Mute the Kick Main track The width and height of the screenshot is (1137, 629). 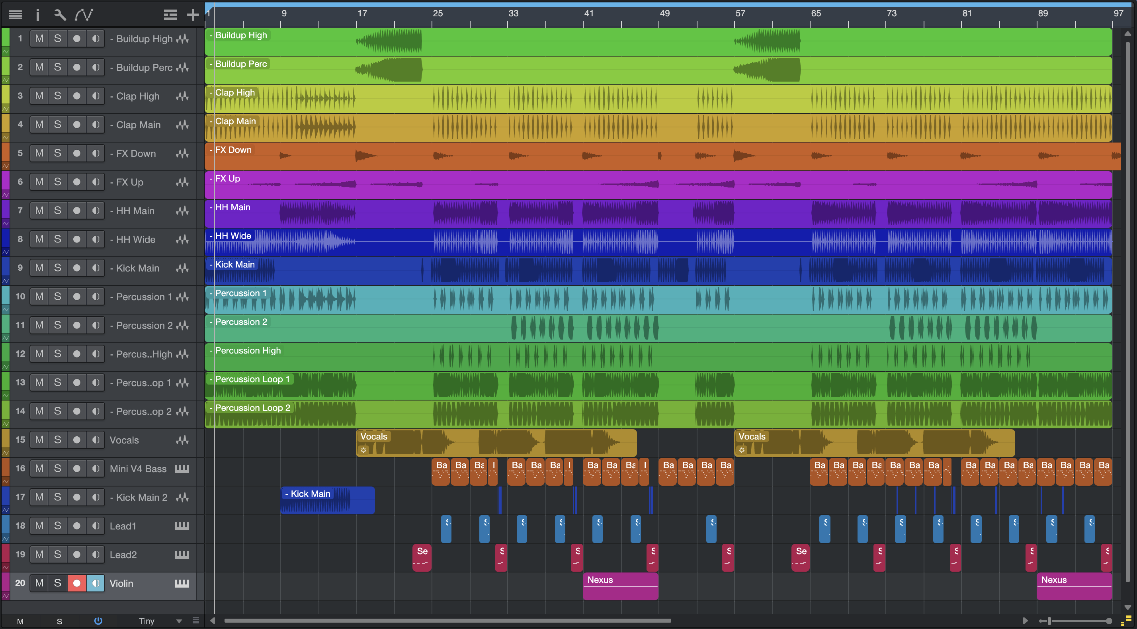click(x=39, y=268)
